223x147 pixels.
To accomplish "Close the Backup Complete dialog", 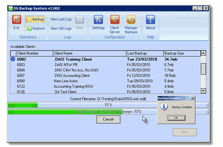I will [192, 98].
